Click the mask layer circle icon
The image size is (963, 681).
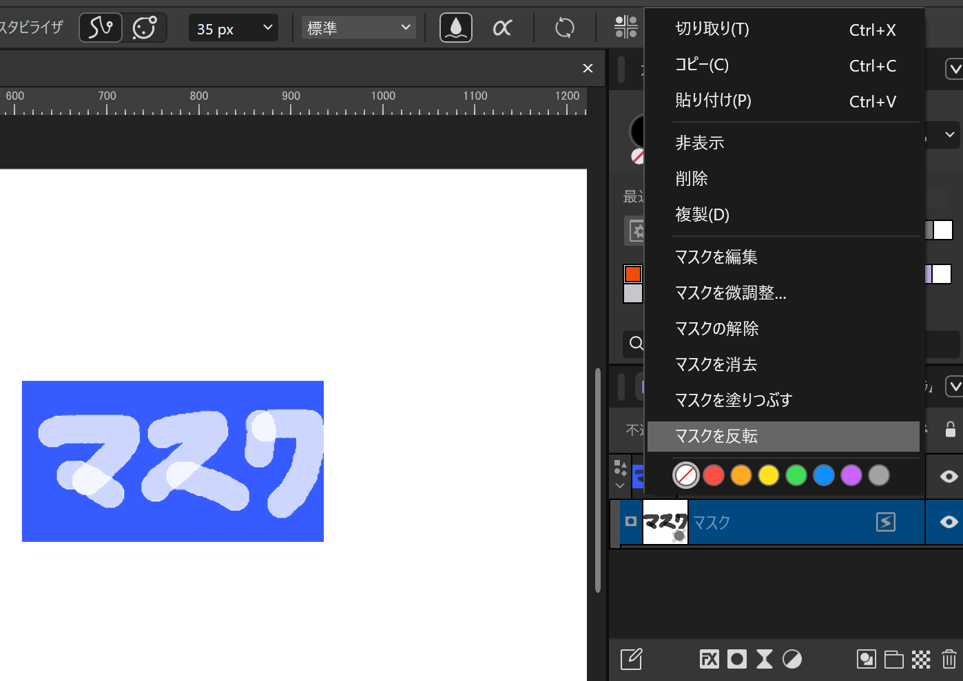point(737,659)
